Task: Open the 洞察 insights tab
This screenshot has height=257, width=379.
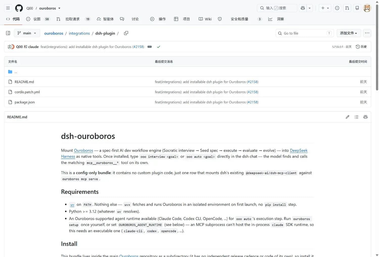Action: point(276,19)
